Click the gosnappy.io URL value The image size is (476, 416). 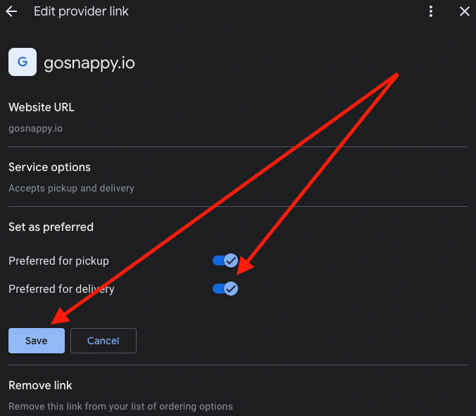tap(35, 128)
